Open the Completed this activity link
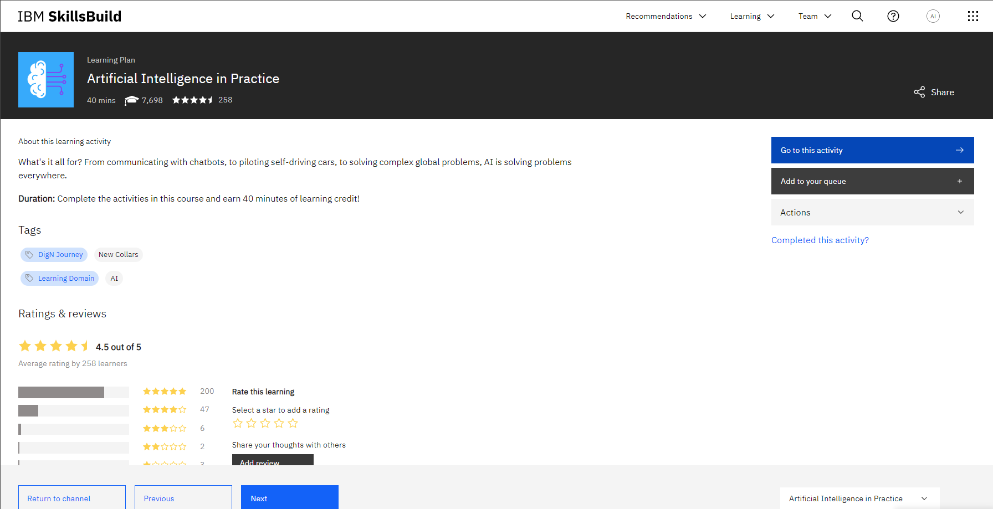This screenshot has height=509, width=993. 820,240
